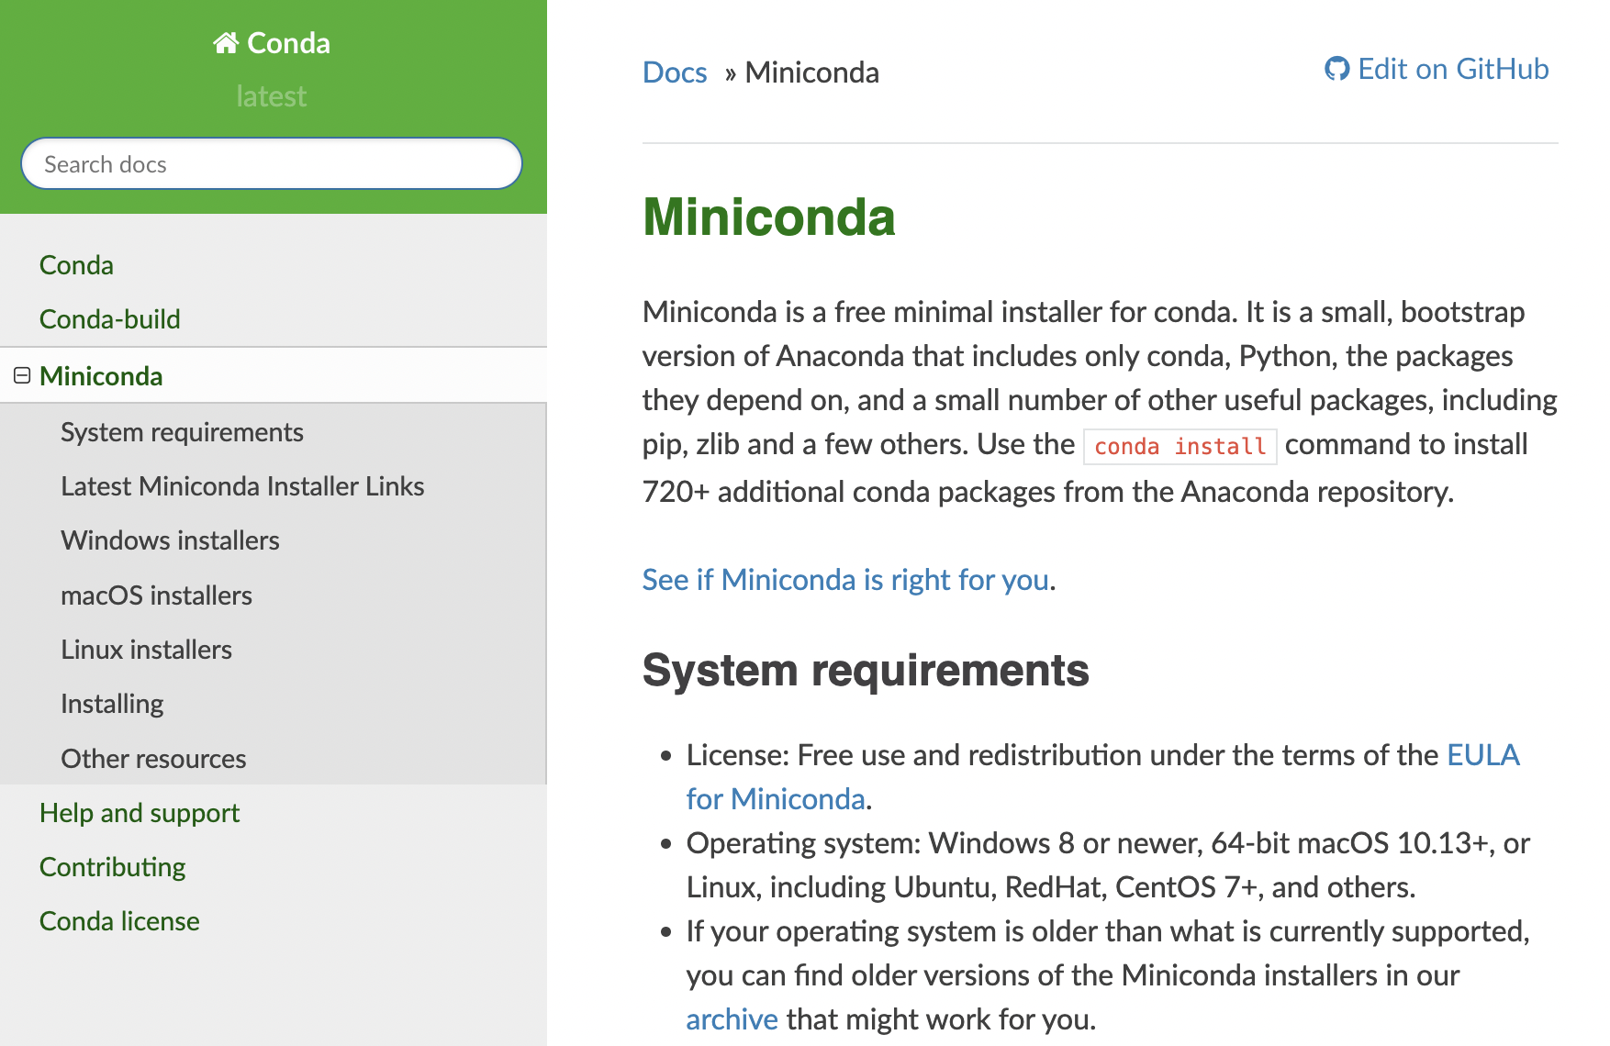Screen dimensions: 1610x1046
Task: Click the latest version label
Action: coord(272,96)
